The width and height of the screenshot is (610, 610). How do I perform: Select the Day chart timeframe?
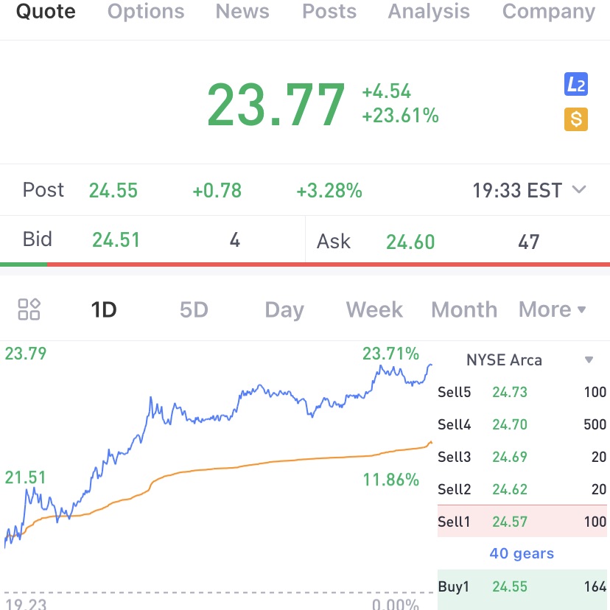(284, 309)
